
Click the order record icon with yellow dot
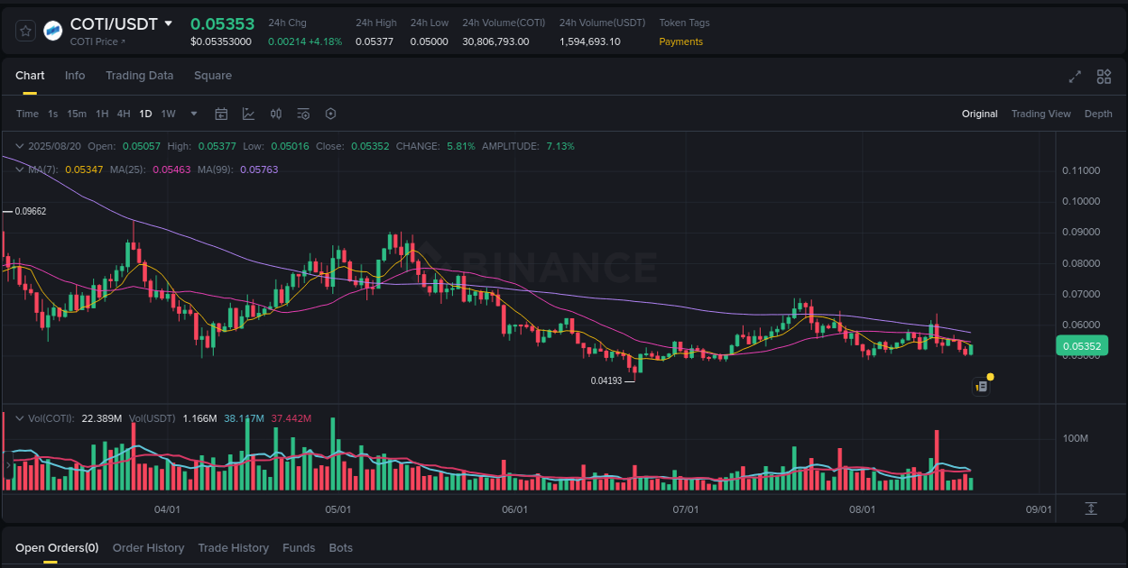982,386
